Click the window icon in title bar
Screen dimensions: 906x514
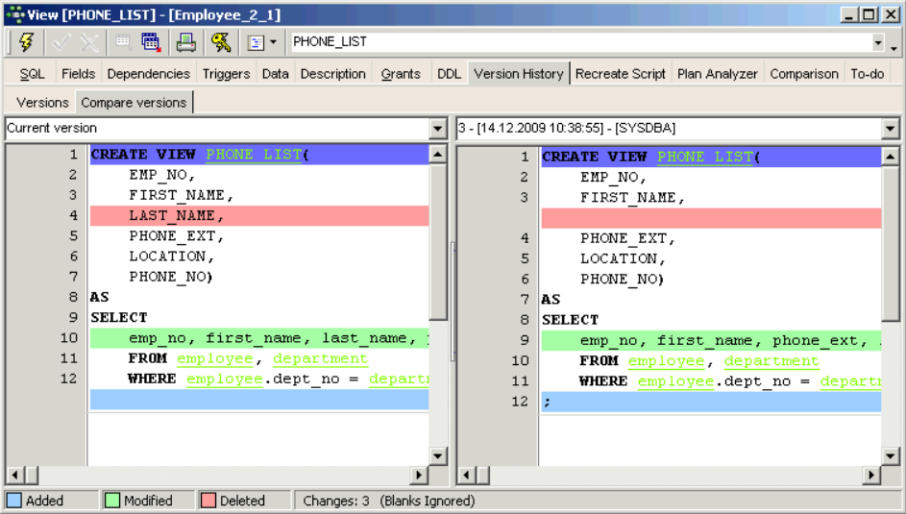tap(13, 14)
